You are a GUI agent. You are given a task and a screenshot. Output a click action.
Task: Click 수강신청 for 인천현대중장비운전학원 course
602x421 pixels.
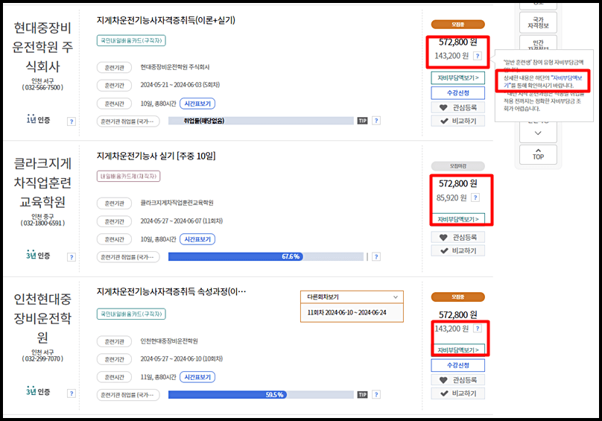coord(458,365)
